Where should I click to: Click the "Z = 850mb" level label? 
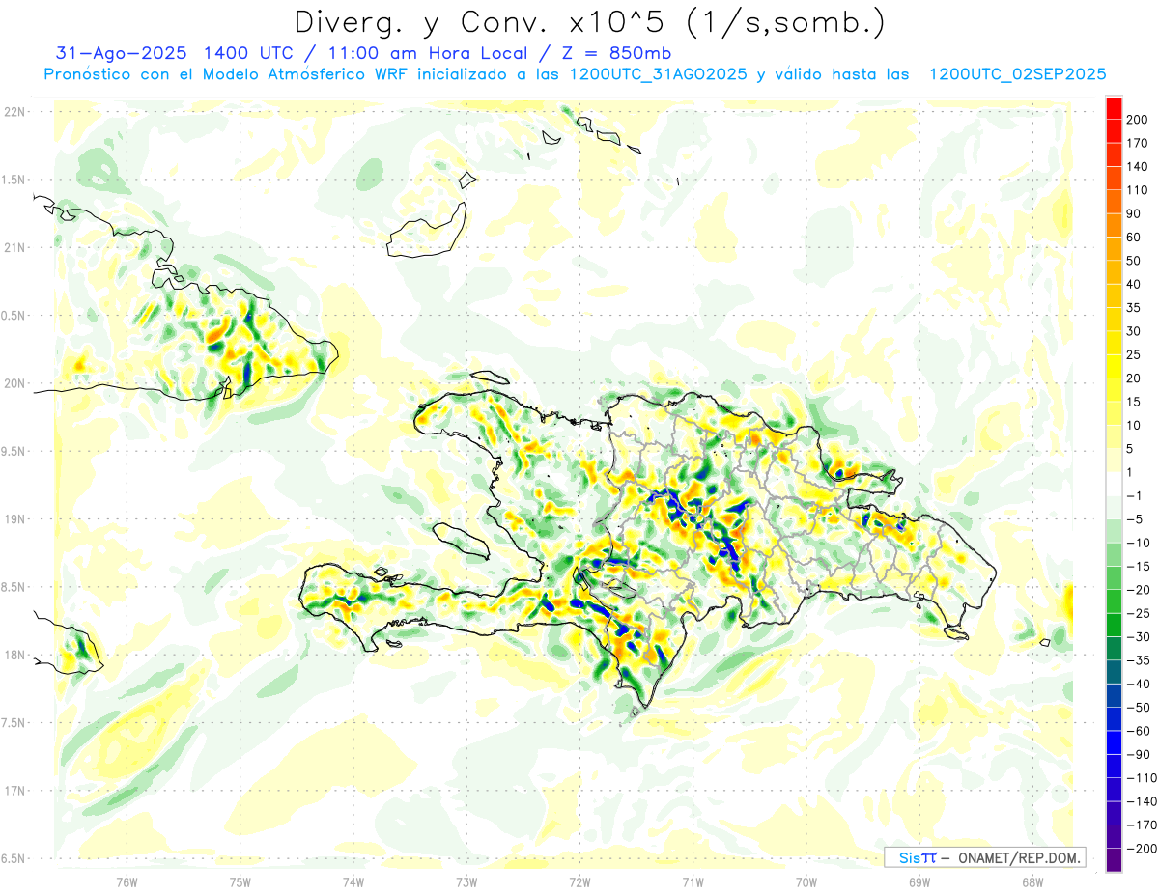[616, 53]
